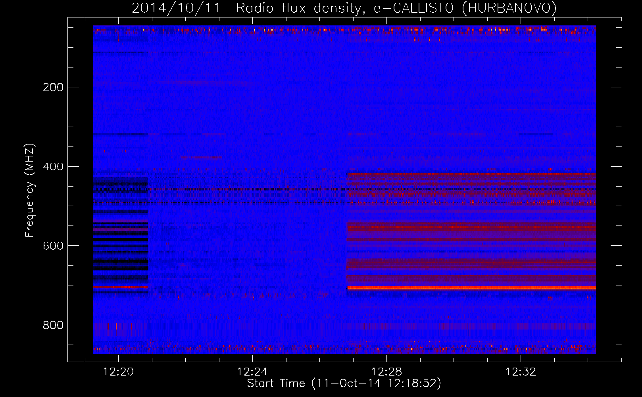The width and height of the screenshot is (642, 397).
Task: Click the 12:28 time tick label
Action: [386, 372]
